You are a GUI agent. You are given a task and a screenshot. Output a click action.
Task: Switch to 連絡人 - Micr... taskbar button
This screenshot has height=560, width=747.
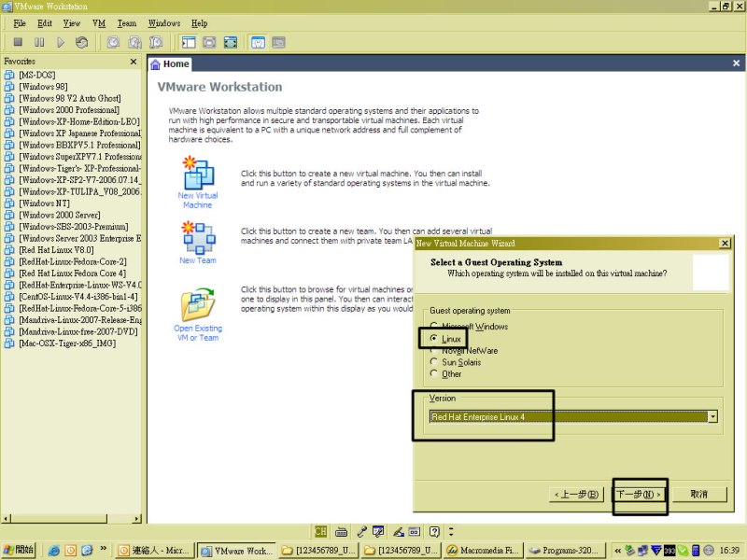click(x=155, y=551)
